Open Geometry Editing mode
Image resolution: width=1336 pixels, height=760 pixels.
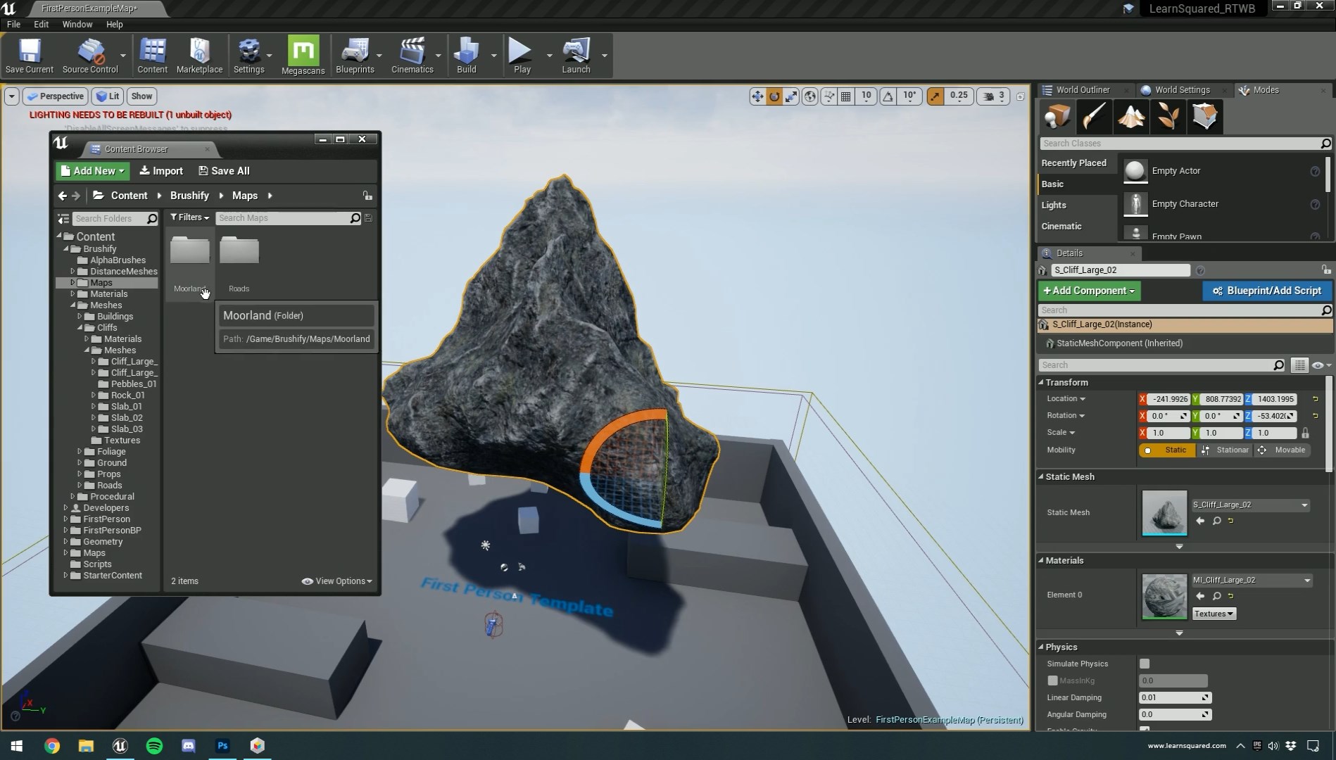pos(1204,117)
